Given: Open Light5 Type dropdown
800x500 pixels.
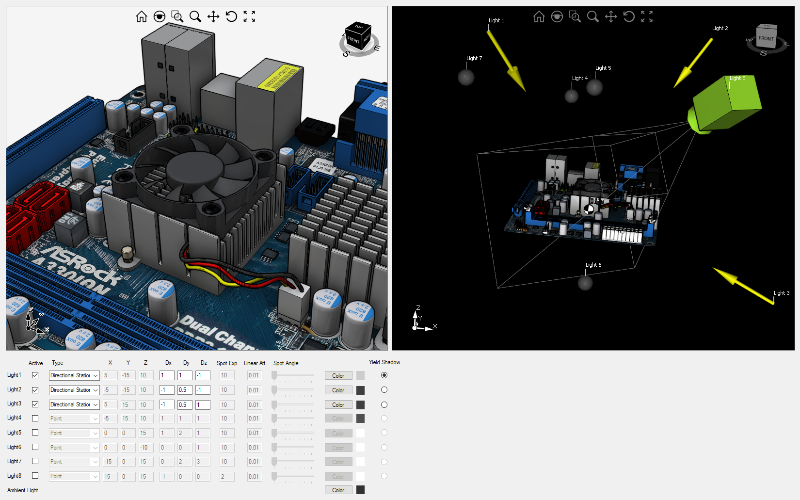Looking at the screenshot, I should (x=74, y=433).
